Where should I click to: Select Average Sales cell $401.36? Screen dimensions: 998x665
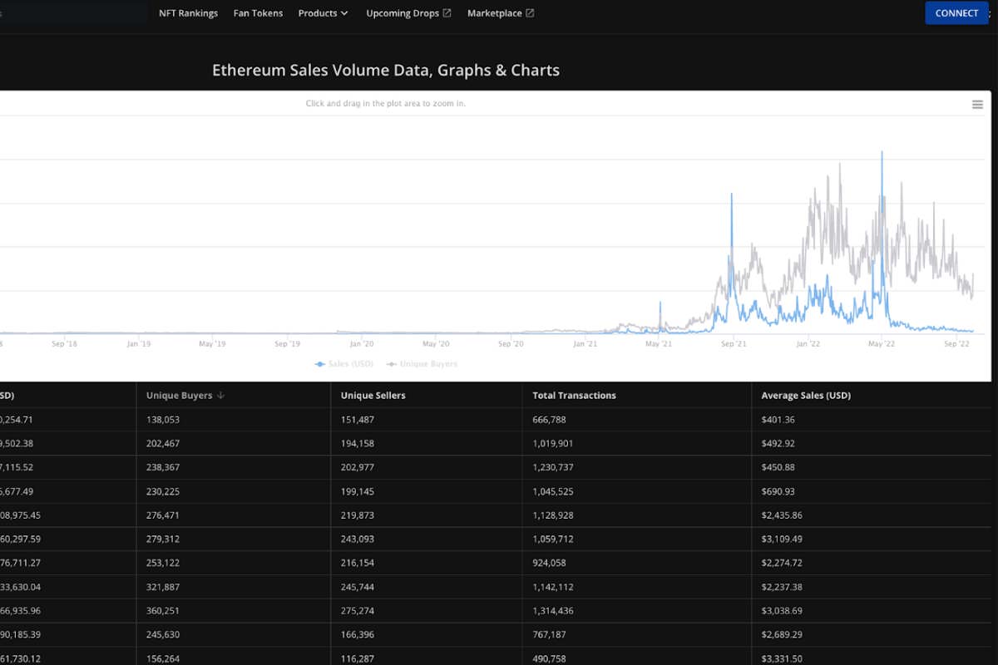(x=778, y=420)
